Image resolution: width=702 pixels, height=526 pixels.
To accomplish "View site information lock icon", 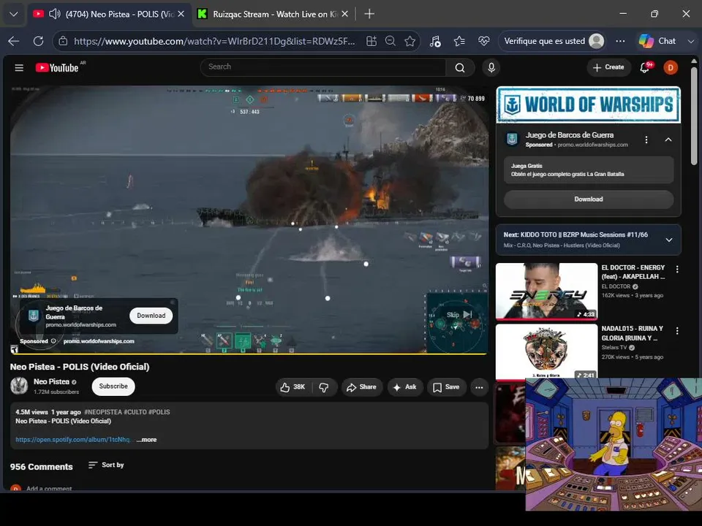I will [x=63, y=41].
